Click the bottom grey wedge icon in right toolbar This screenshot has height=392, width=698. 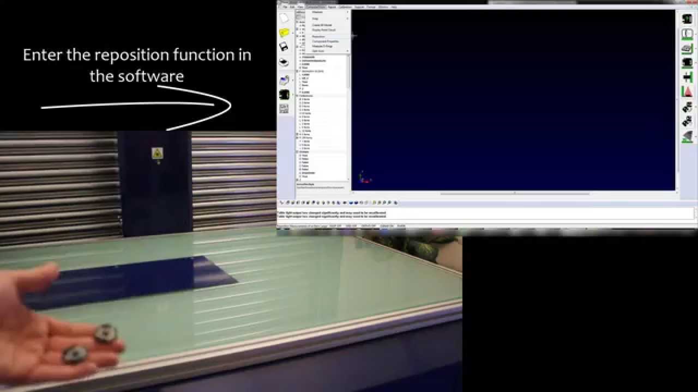click(687, 136)
